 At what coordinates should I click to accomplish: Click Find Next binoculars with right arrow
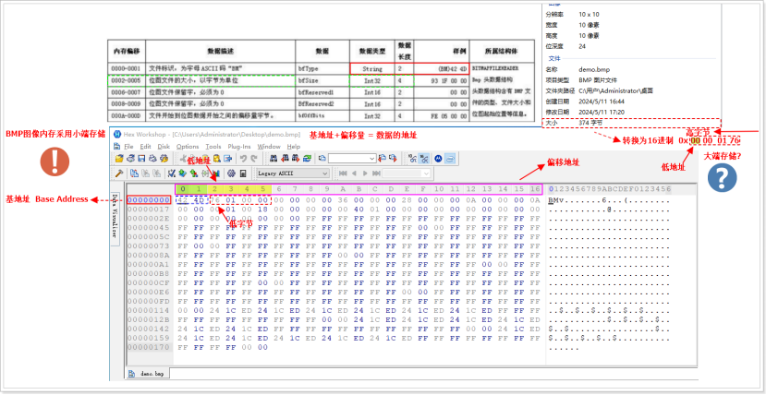(296, 159)
